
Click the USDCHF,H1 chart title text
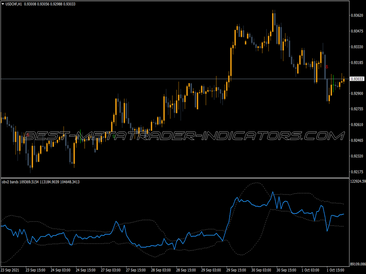tap(13, 4)
